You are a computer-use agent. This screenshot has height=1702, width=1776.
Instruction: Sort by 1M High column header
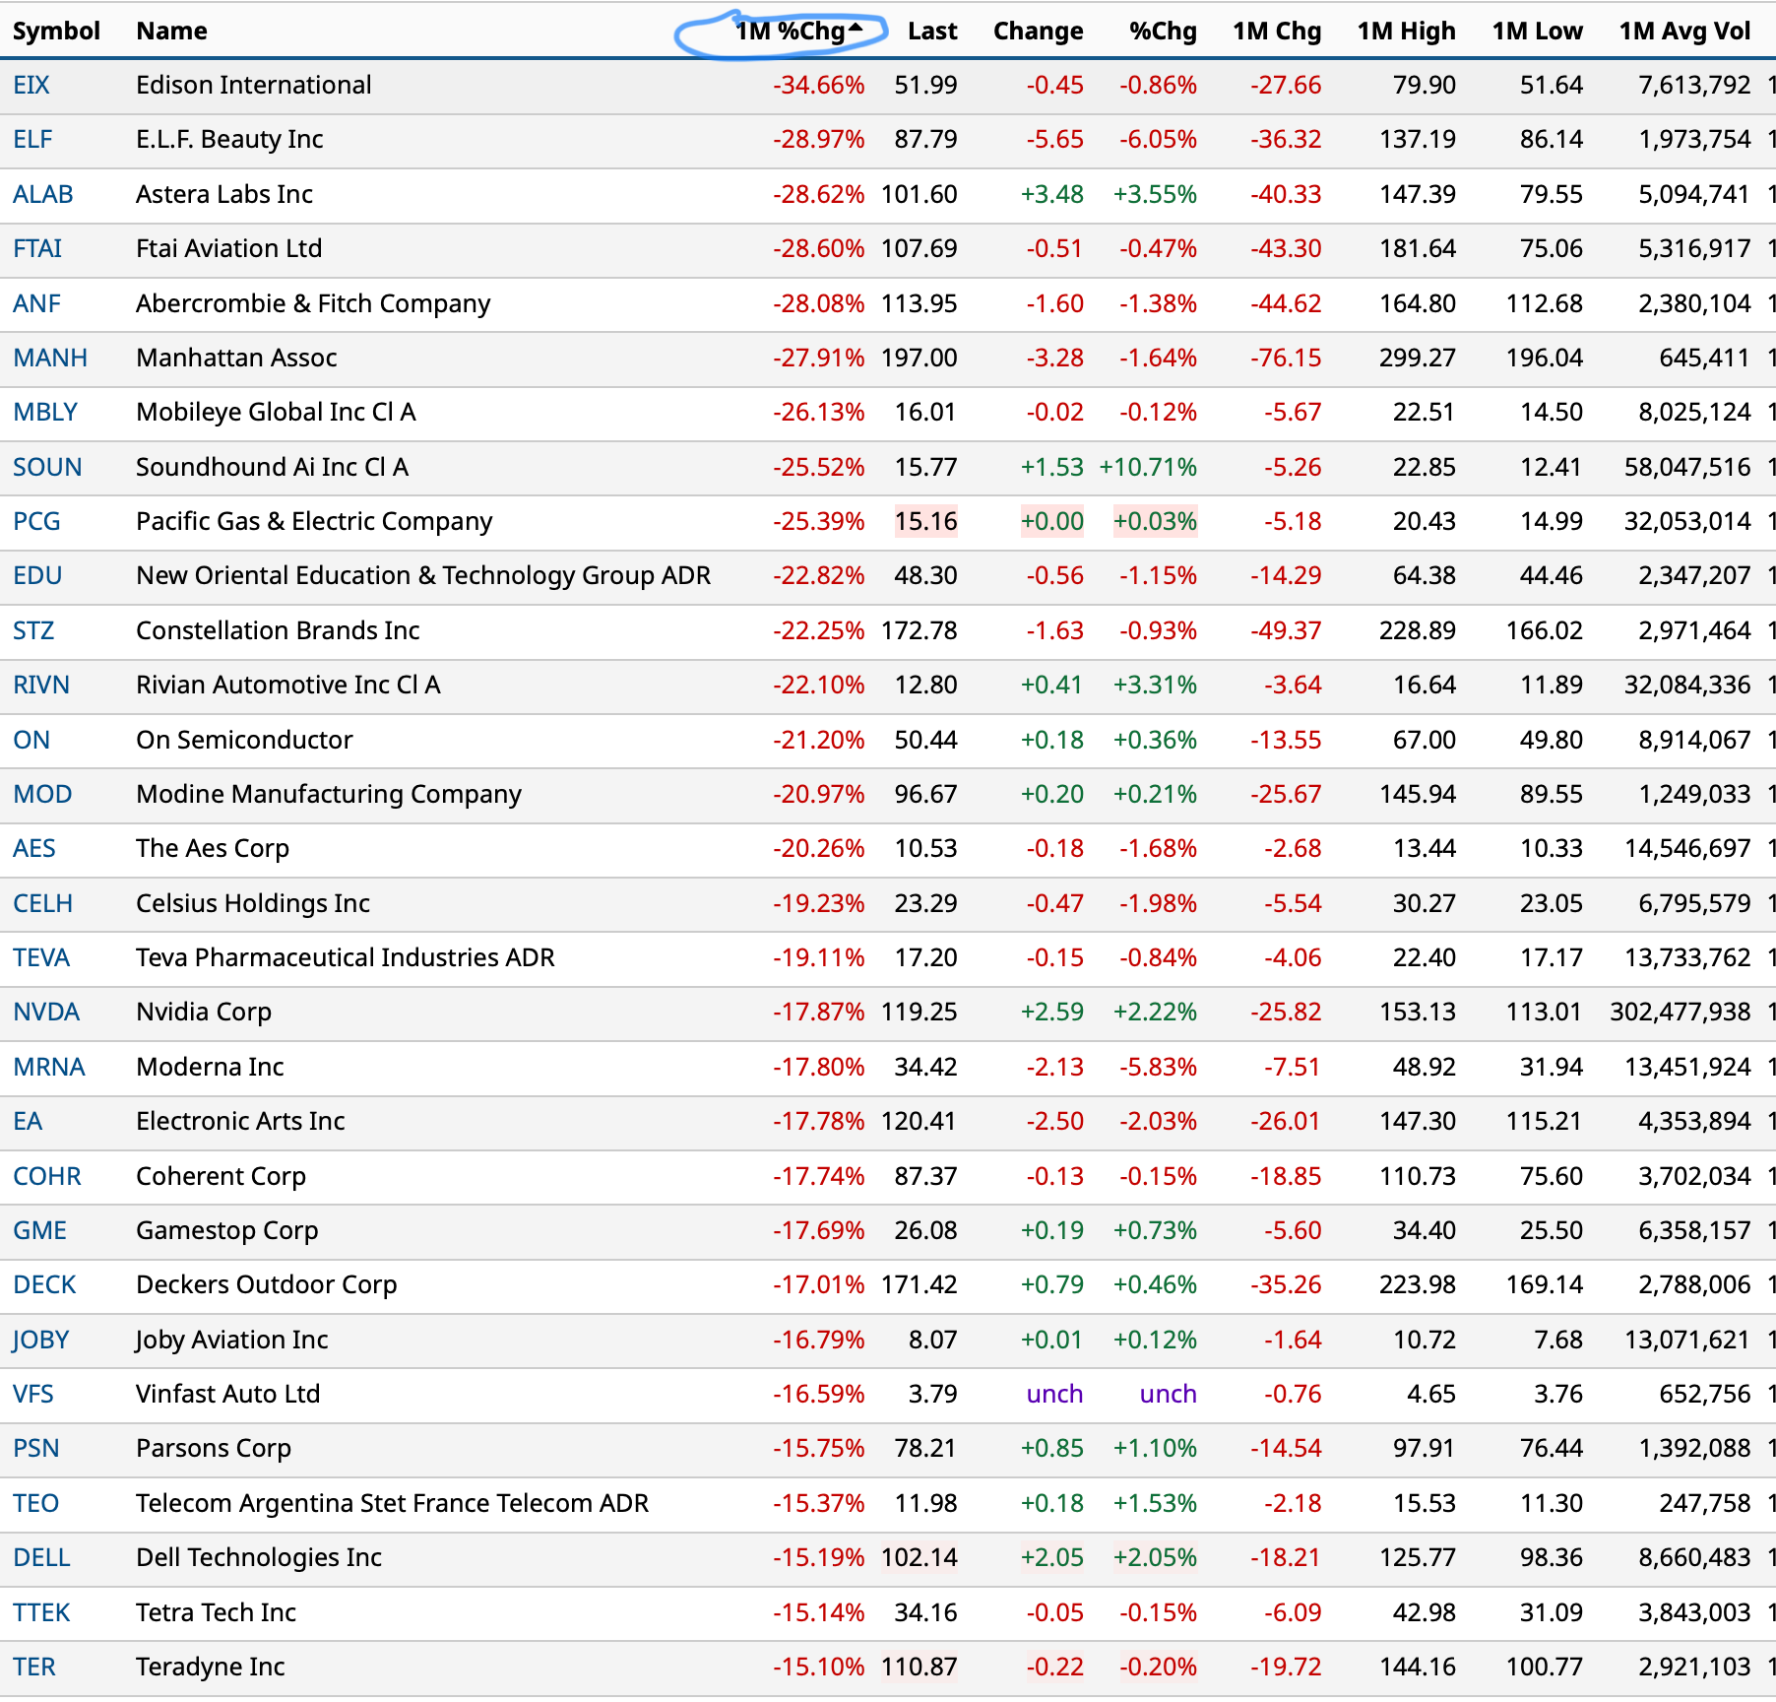click(1405, 32)
